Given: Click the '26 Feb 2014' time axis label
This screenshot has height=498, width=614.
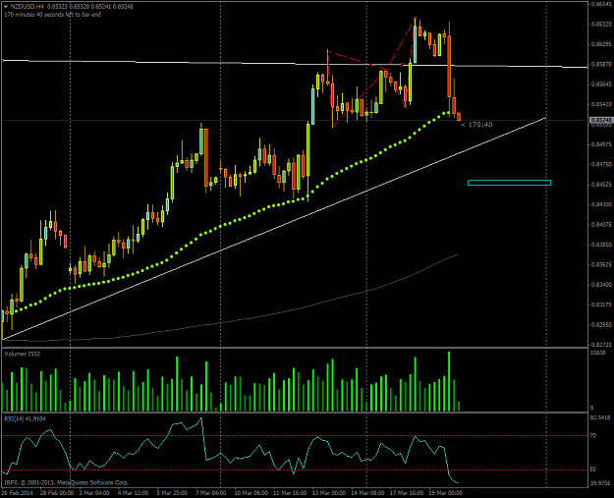Looking at the screenshot, I should 18,493.
